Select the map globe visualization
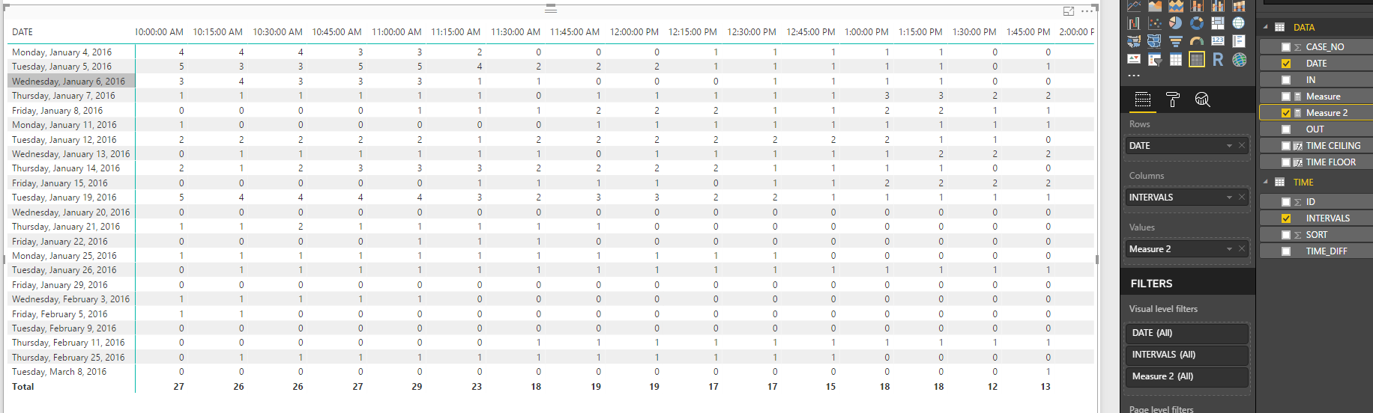 [x=1239, y=23]
